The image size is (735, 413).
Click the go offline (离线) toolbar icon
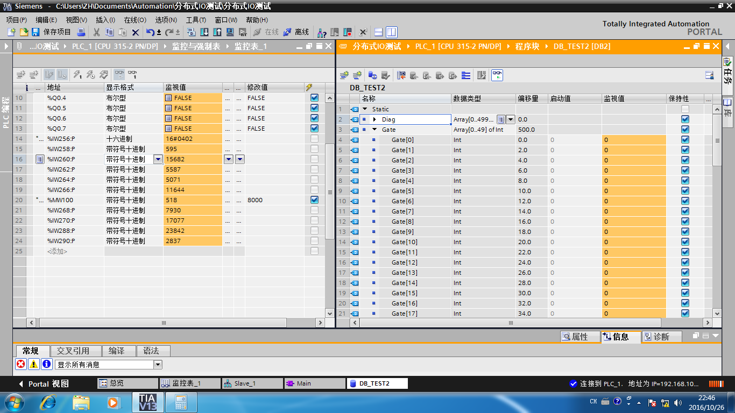tap(287, 32)
